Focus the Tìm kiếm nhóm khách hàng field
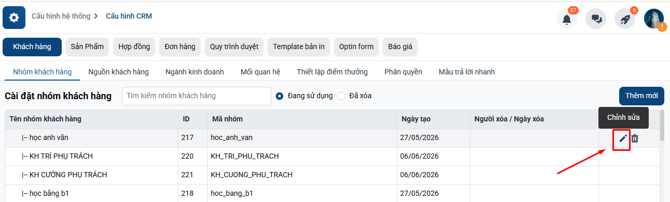Screen dimensions: 670x202 coord(197,96)
